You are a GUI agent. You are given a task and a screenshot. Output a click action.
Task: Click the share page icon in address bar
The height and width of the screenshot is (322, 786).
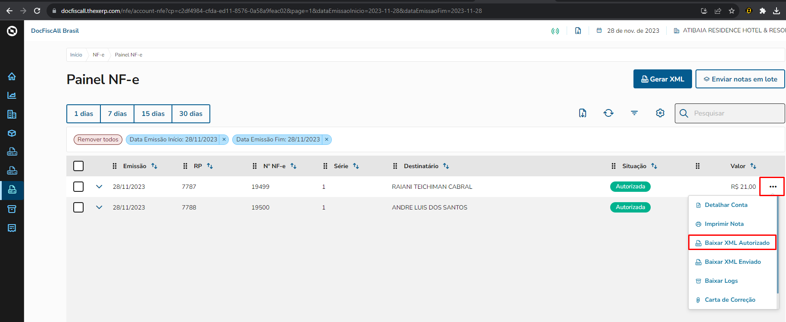click(x=718, y=11)
